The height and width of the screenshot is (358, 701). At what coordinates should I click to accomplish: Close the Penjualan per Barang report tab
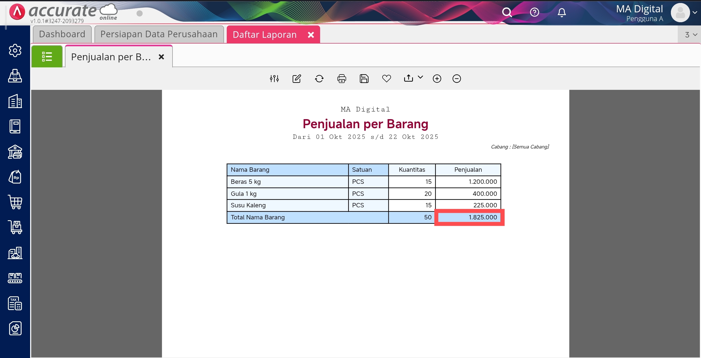[x=161, y=57]
